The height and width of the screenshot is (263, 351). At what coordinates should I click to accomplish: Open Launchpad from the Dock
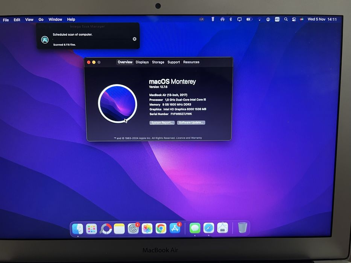(x=91, y=228)
